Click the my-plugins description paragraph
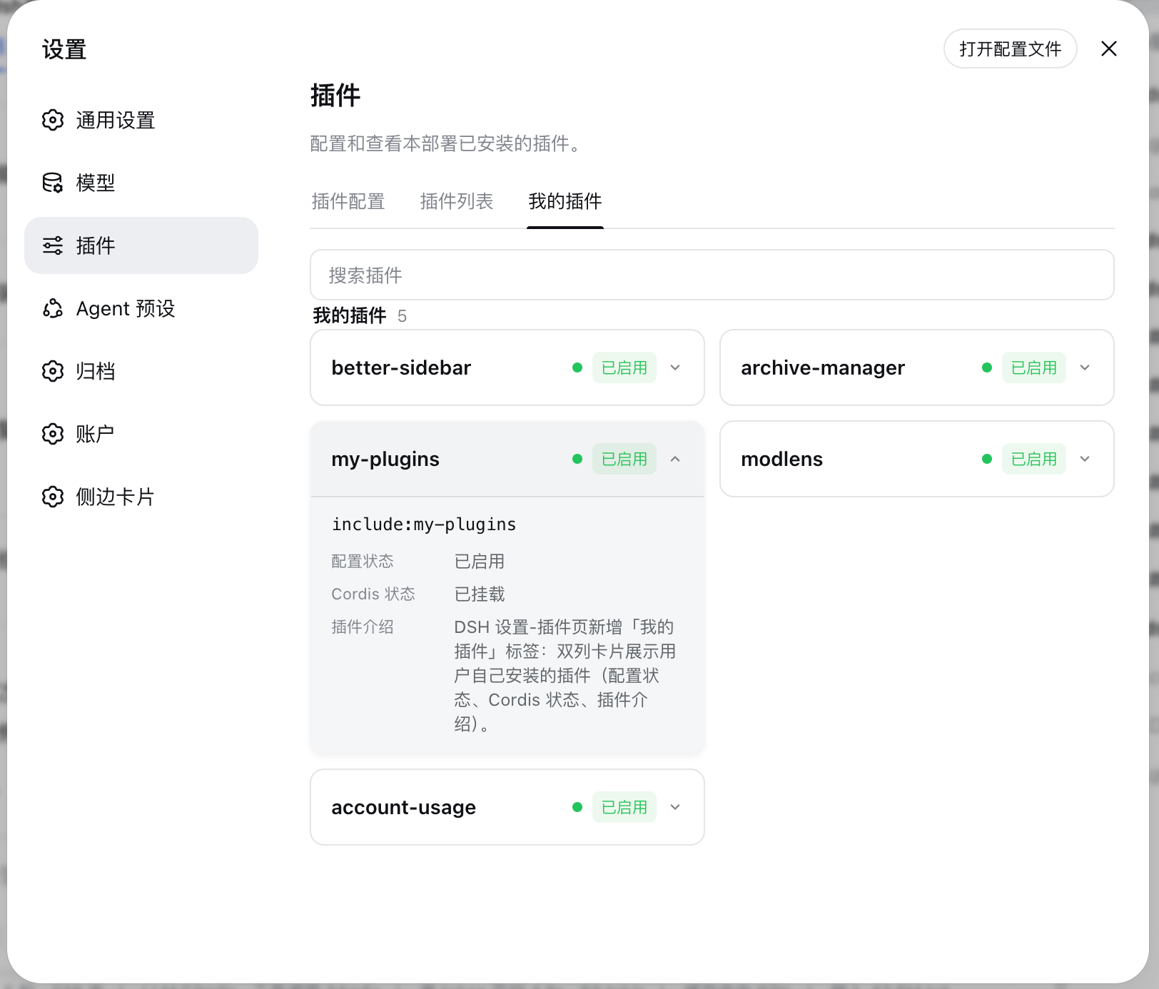 (565, 675)
